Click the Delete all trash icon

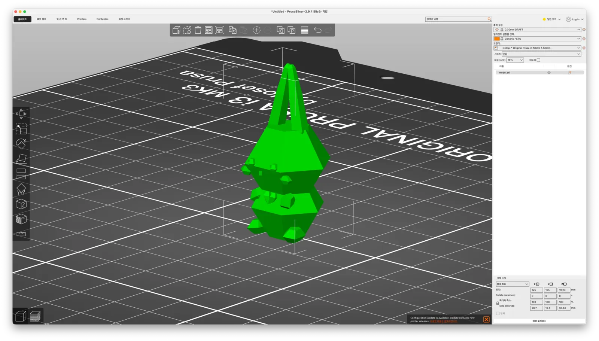point(198,30)
